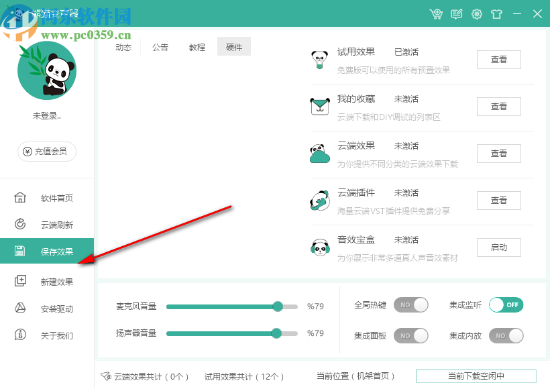
Task: Open the 公告 tab
Action: point(160,47)
